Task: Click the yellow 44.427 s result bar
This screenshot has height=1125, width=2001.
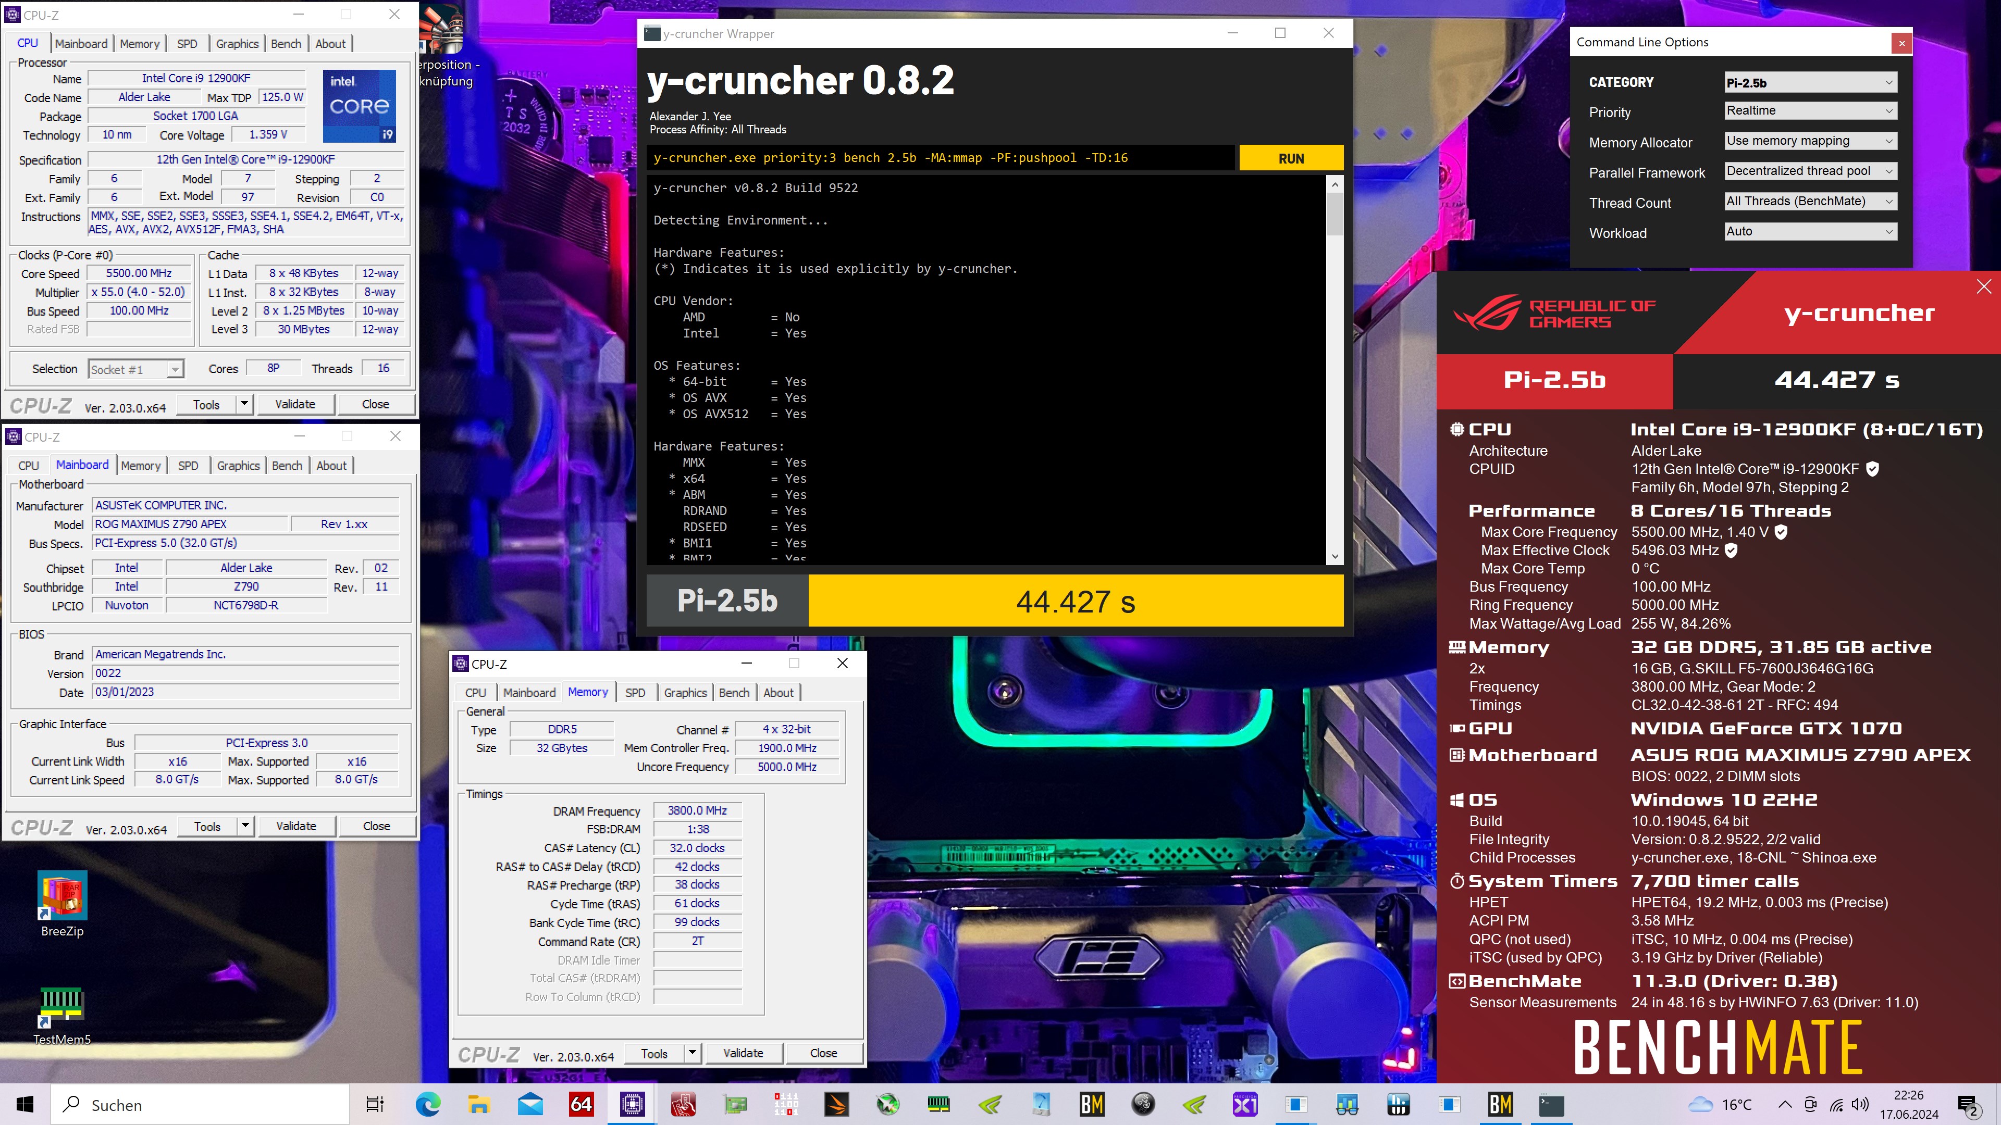Action: tap(1076, 601)
